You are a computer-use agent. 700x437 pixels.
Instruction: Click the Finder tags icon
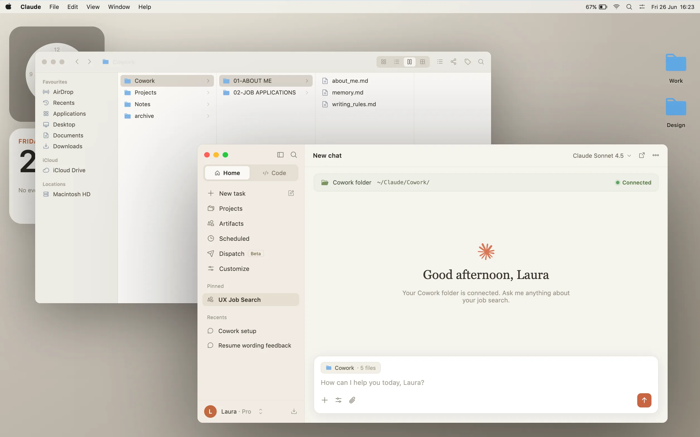(x=467, y=62)
